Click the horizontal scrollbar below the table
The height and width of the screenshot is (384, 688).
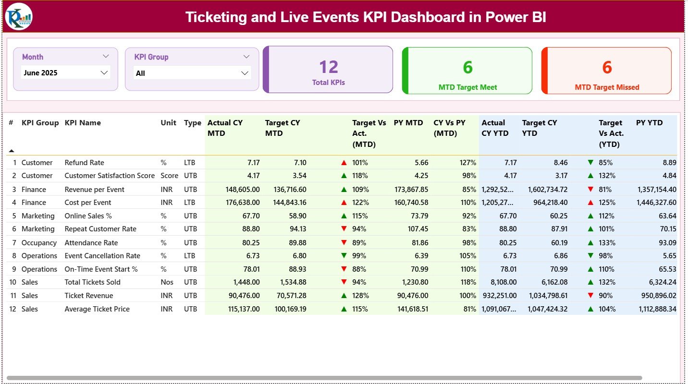(x=324, y=378)
